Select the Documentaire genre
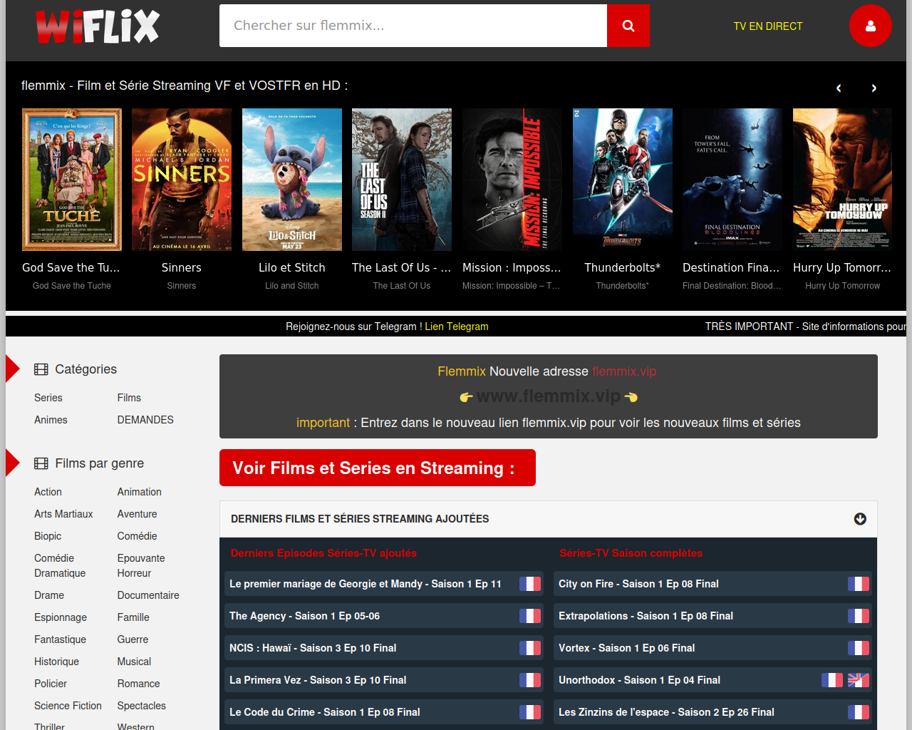Image resolution: width=912 pixels, height=730 pixels. click(x=148, y=595)
